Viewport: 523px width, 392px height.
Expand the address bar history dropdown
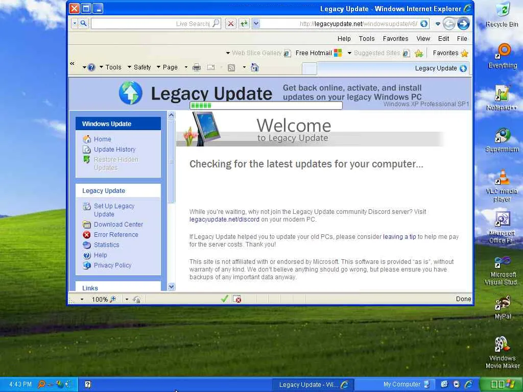[x=256, y=23]
